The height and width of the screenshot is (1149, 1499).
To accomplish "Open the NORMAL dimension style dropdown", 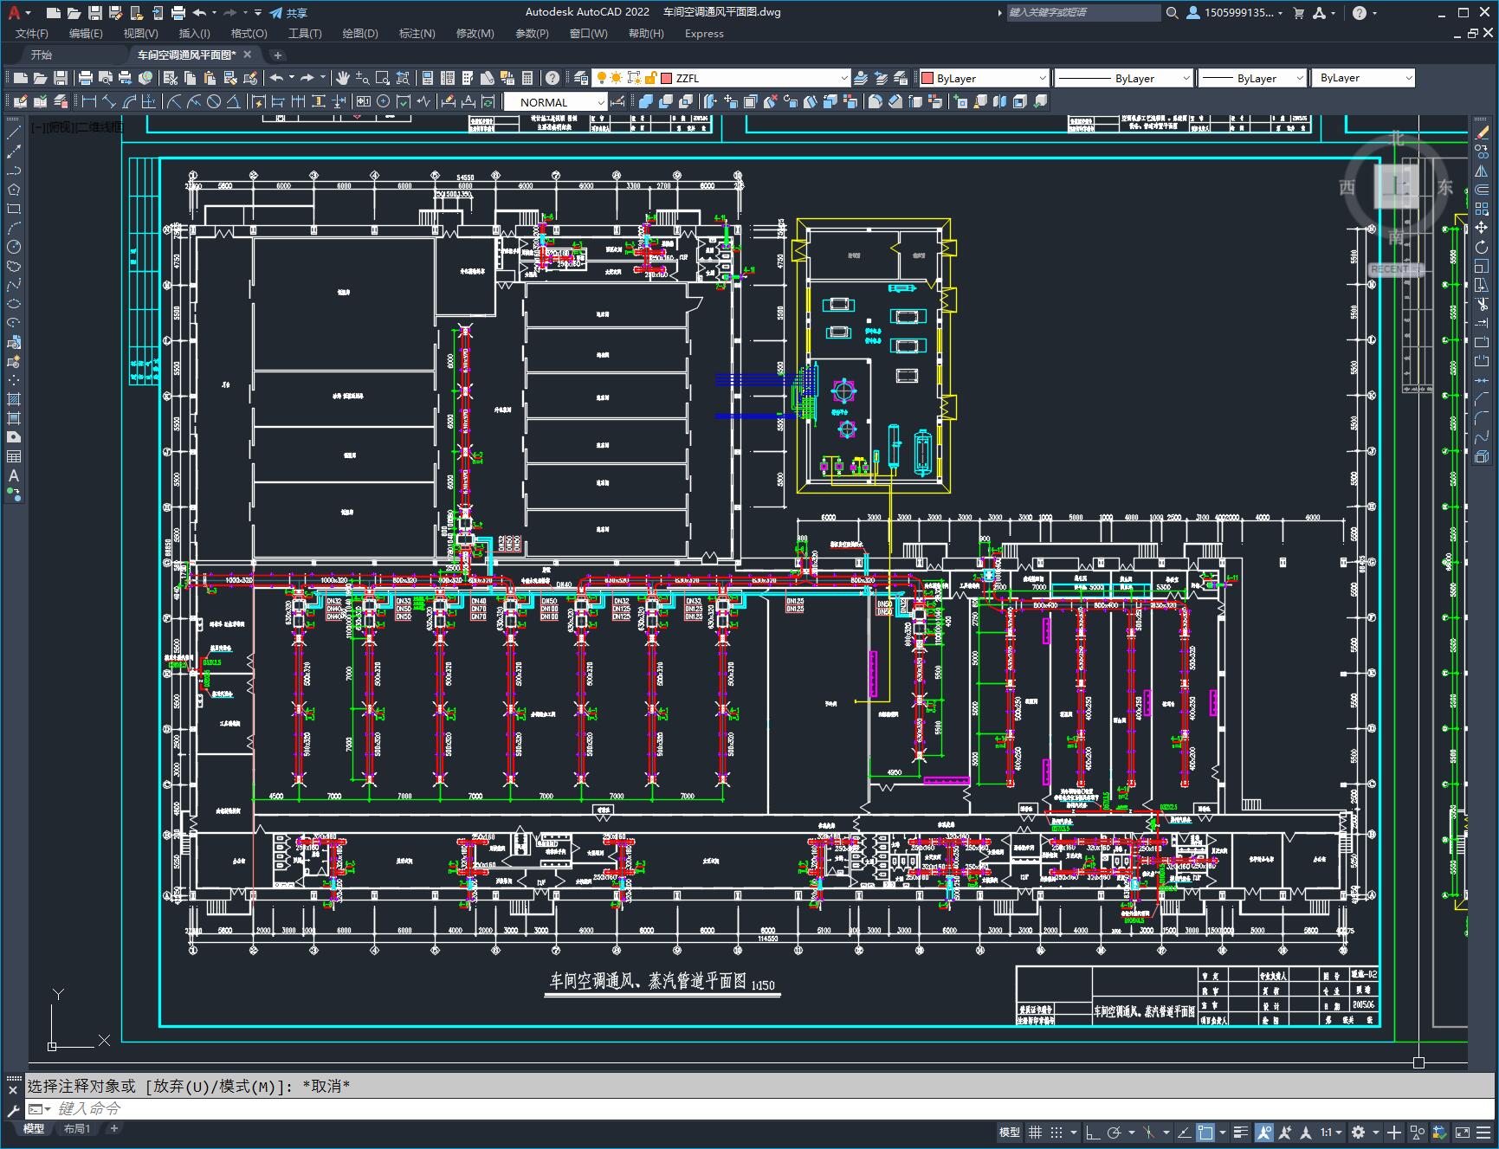I will [x=556, y=101].
